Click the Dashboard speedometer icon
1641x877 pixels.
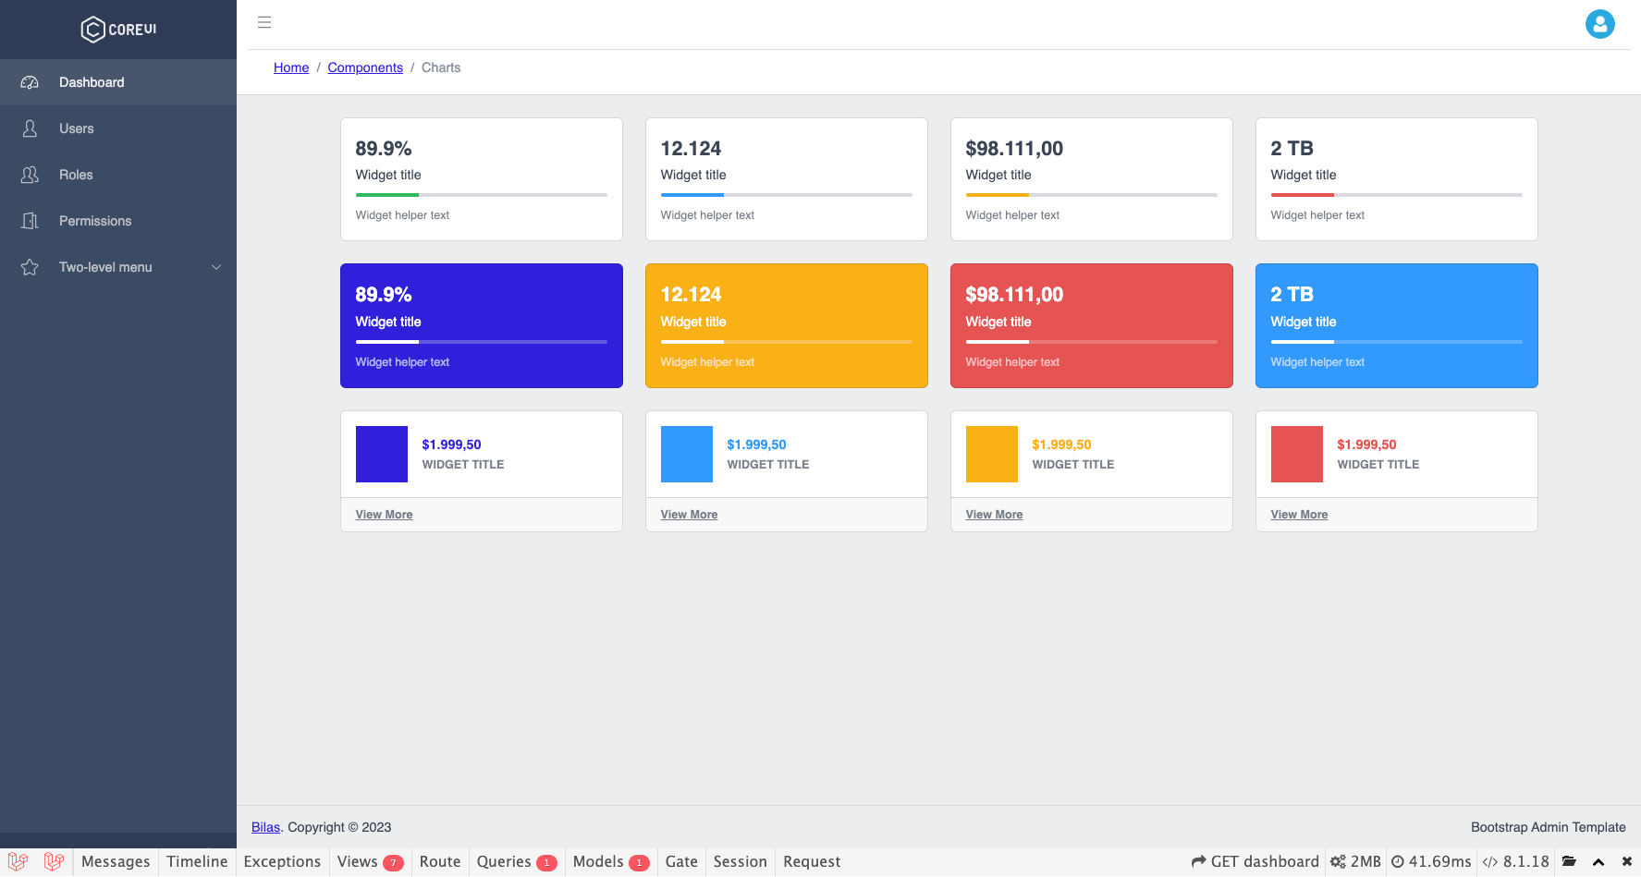click(30, 82)
